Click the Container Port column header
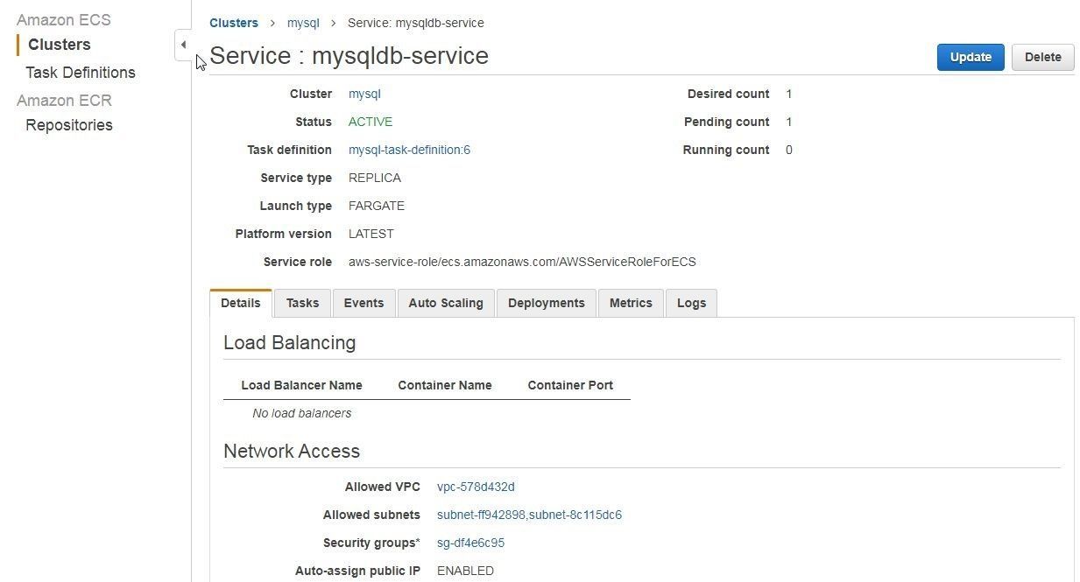The image size is (1080, 582). [x=570, y=385]
